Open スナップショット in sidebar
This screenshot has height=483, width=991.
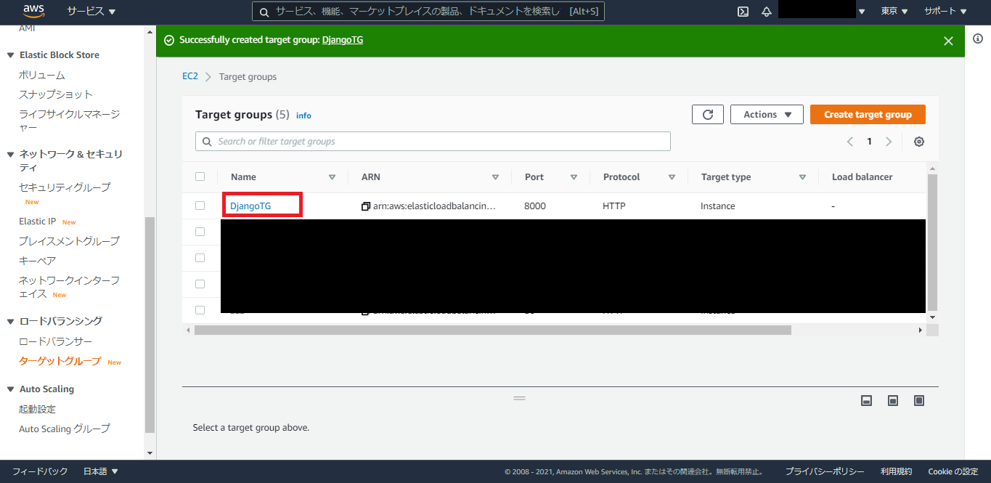(x=56, y=94)
